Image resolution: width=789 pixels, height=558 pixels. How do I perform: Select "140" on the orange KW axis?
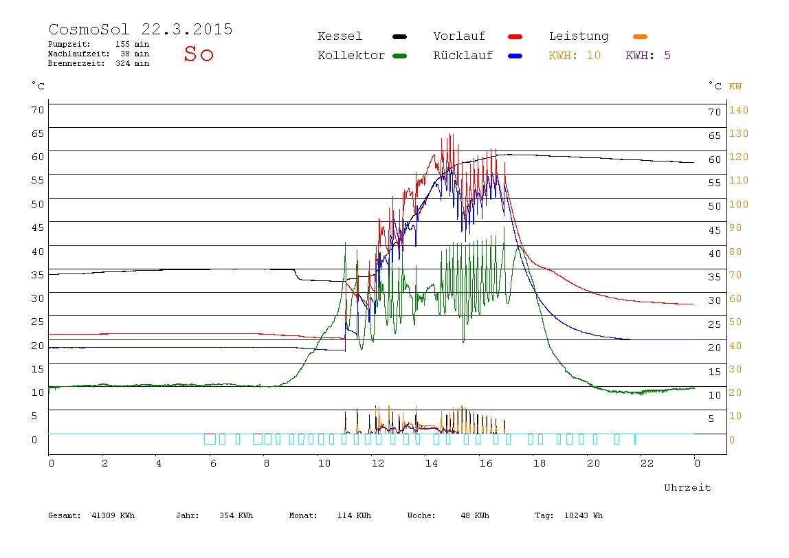pyautogui.click(x=739, y=110)
